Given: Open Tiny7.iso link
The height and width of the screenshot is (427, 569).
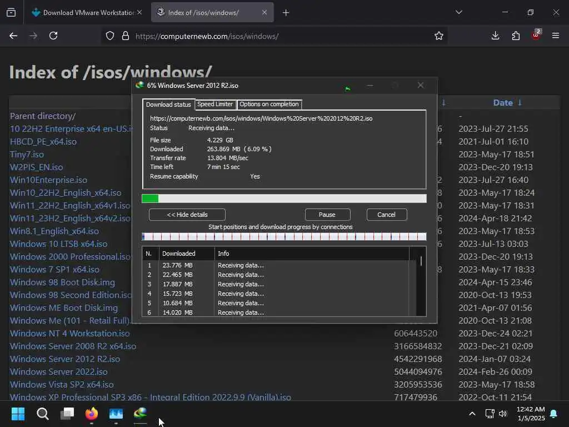Looking at the screenshot, I should point(27,155).
